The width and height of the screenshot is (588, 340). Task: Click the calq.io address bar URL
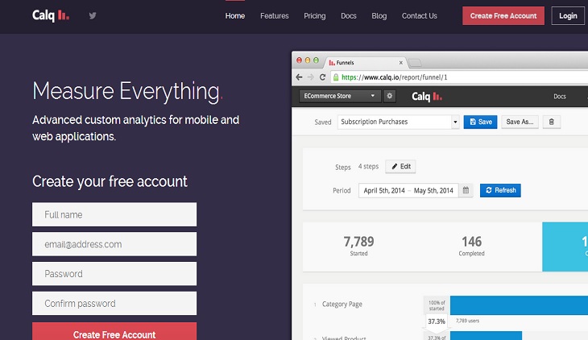click(395, 77)
